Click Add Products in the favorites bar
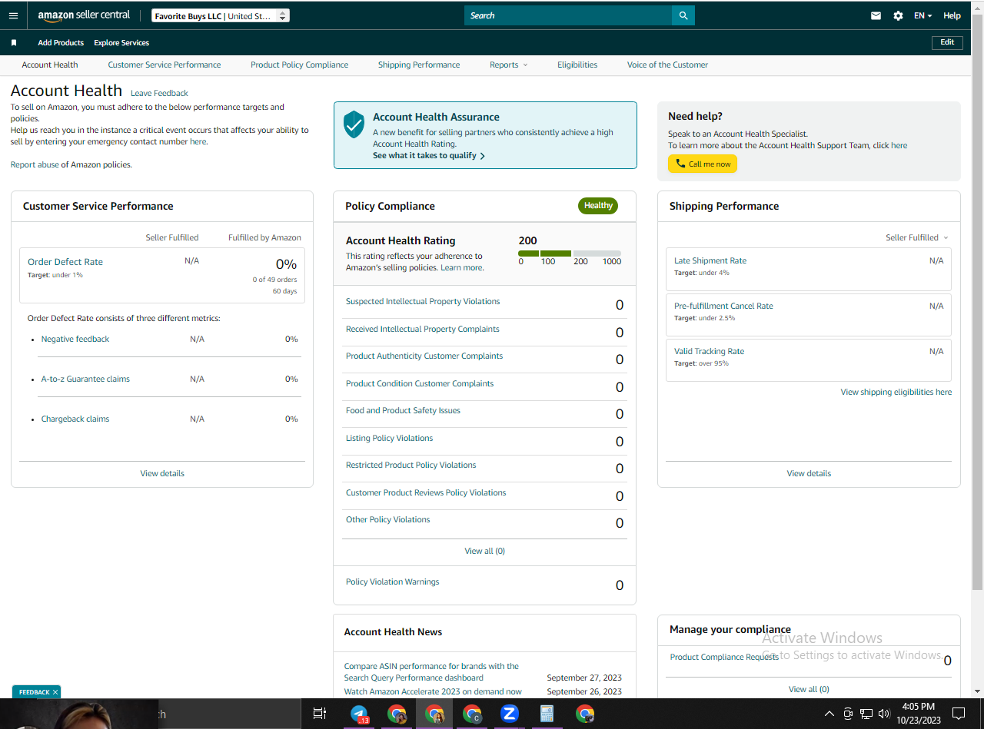Image resolution: width=984 pixels, height=729 pixels. [61, 43]
